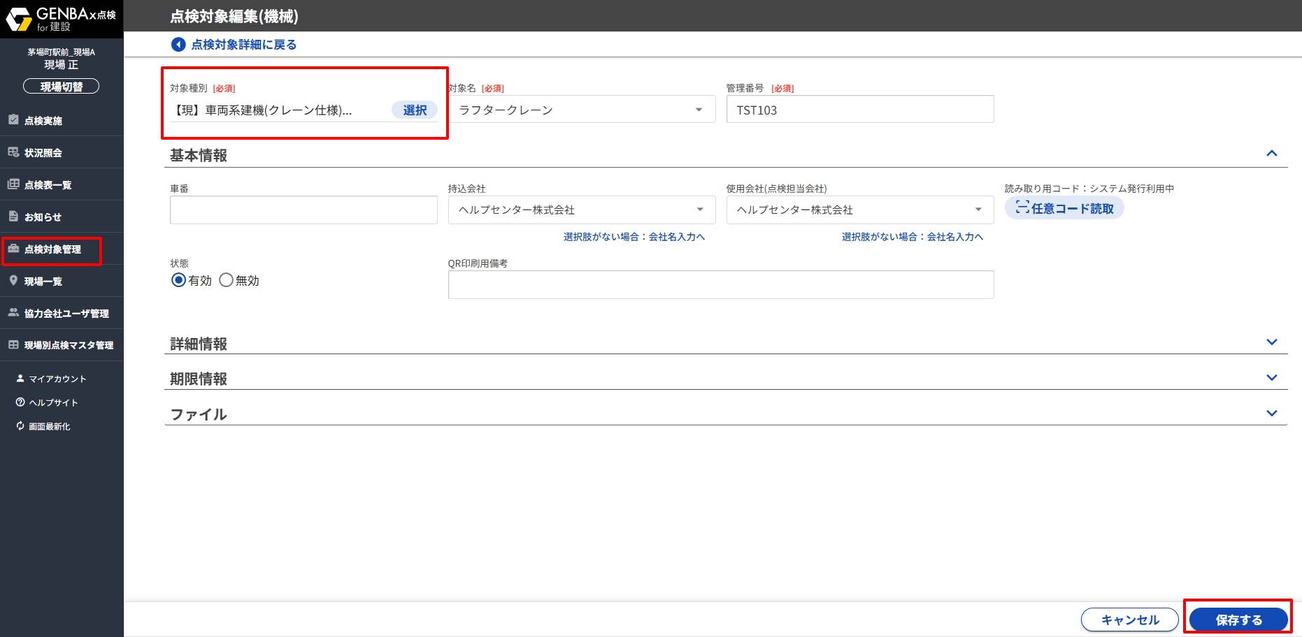The width and height of the screenshot is (1302, 637).
Task: Click the 管理番号 field containing TST103
Action: point(859,110)
